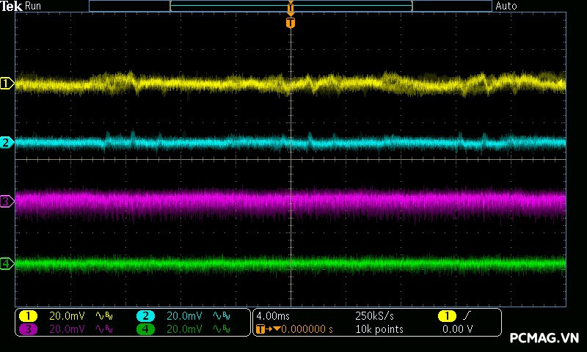Click the 10k points record length readout
The image size is (587, 352).
379,329
